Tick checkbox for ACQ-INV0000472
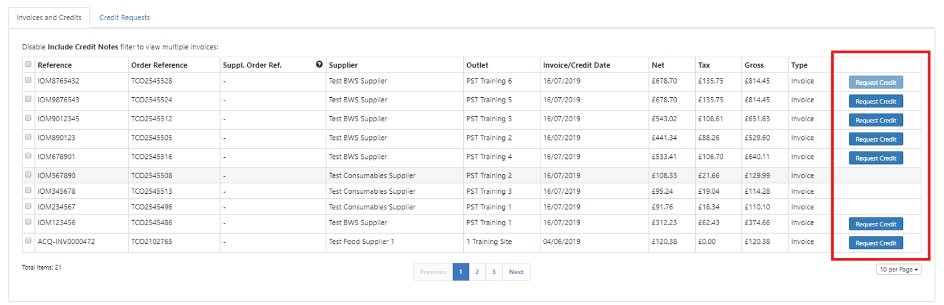The image size is (944, 305). 28,241
